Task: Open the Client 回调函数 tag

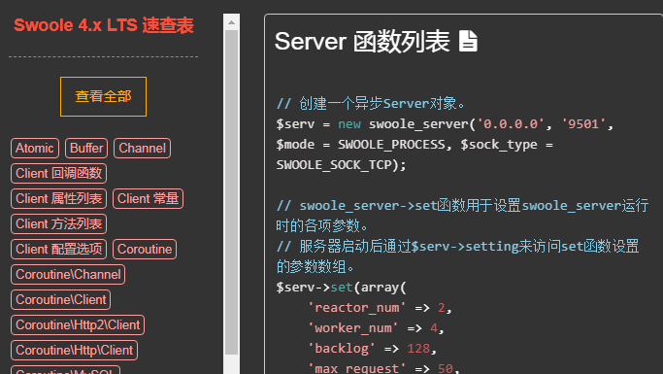Action: click(59, 174)
